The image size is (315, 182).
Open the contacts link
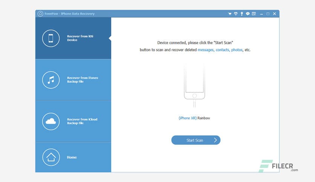click(x=222, y=50)
